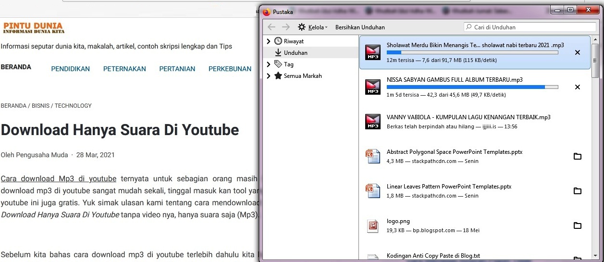Open folder containing Linear Leaves Pattern pptx

tap(578, 191)
